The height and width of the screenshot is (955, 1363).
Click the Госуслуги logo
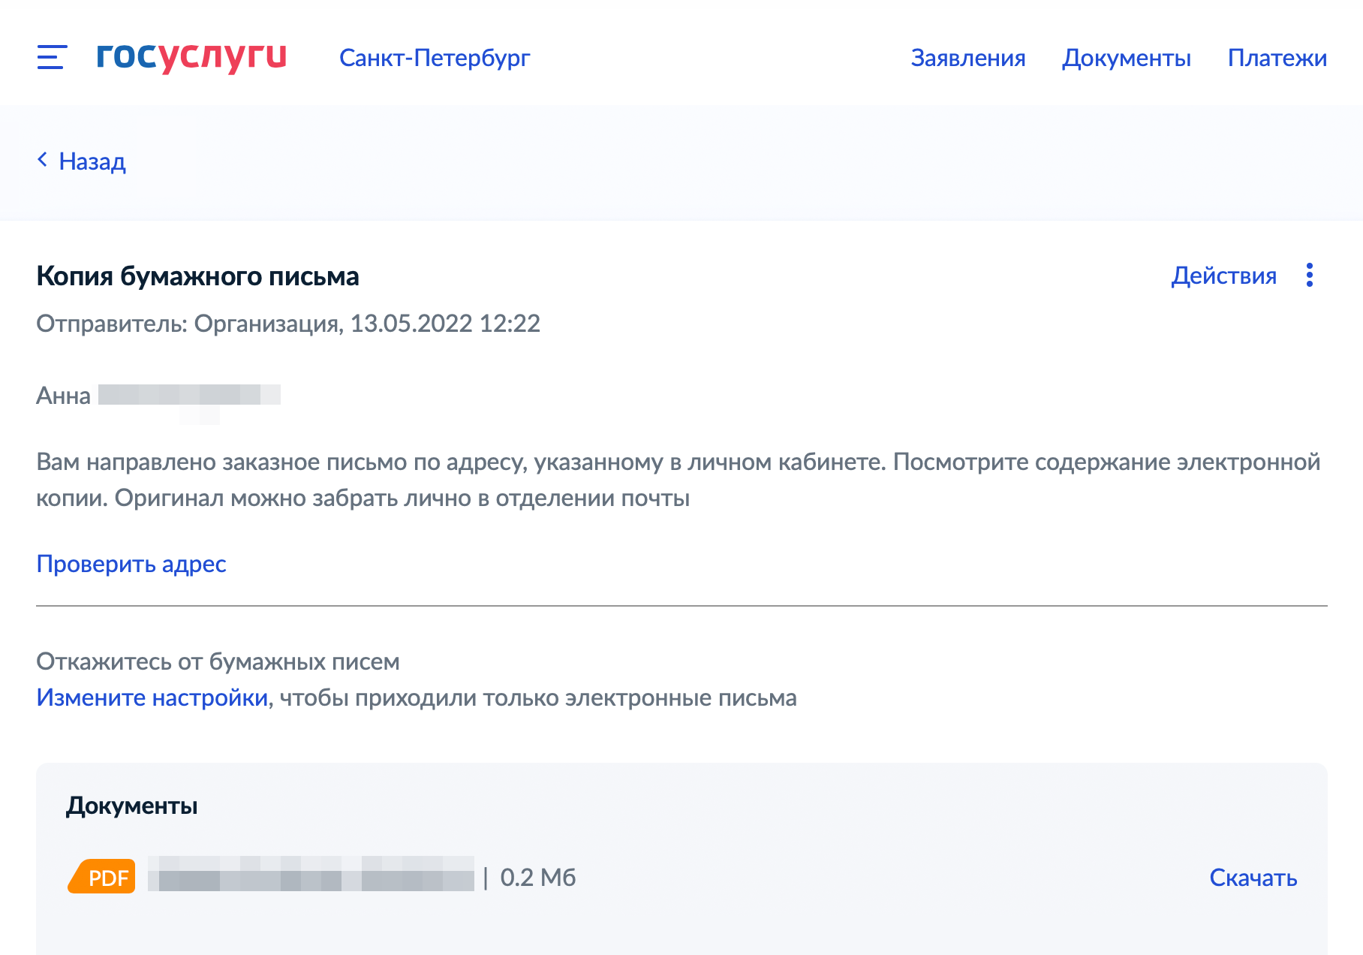tap(191, 56)
